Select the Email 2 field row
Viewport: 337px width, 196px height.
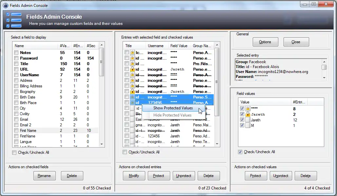[x=56, y=125]
